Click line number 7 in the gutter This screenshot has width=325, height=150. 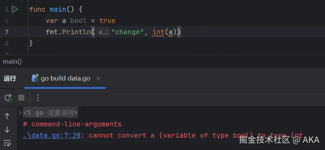7,32
